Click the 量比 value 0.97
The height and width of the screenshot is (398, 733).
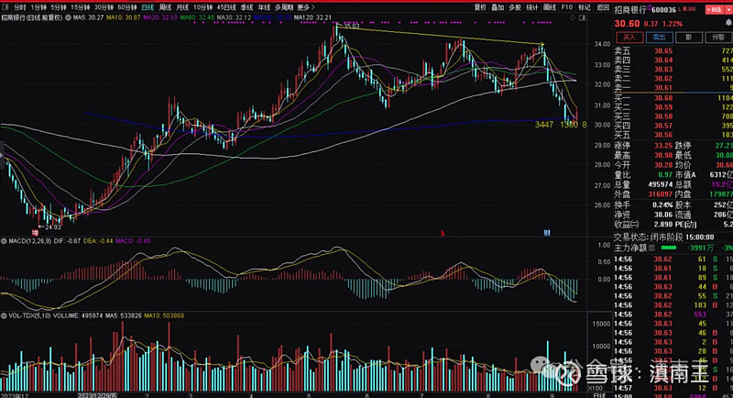point(665,174)
